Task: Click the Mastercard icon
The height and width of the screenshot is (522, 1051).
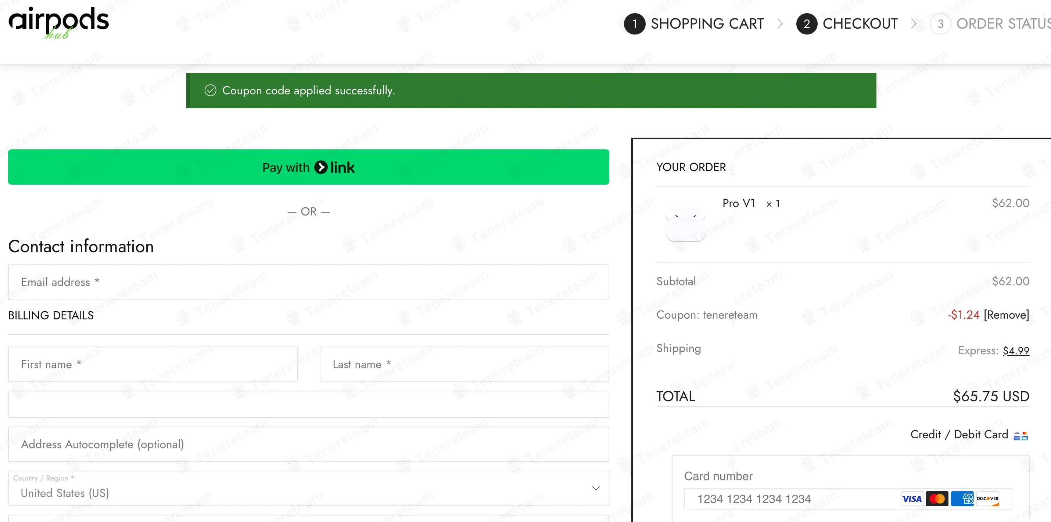Action: pos(937,499)
